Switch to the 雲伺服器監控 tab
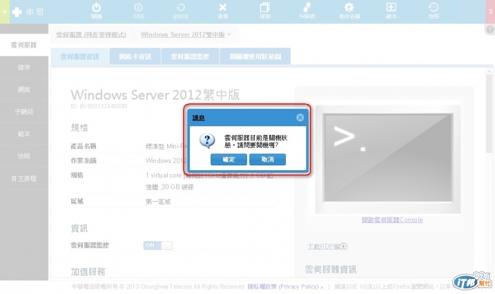495x294 pixels. [x=190, y=56]
